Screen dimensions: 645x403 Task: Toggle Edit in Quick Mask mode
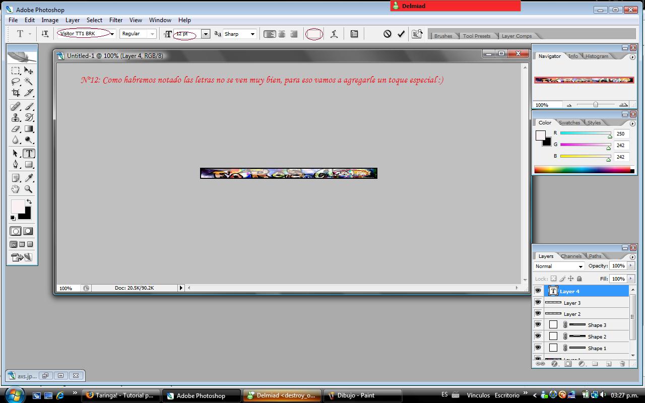28,231
